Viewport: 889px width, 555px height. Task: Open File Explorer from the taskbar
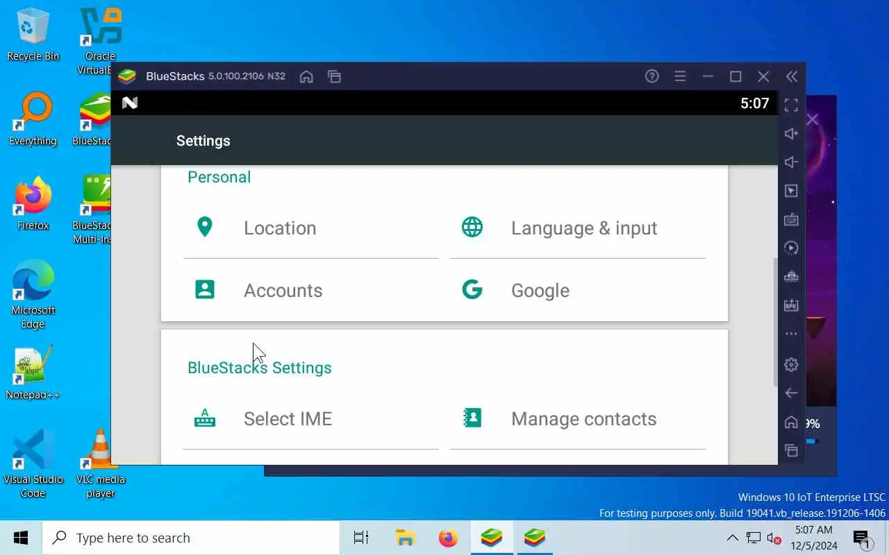pyautogui.click(x=405, y=538)
